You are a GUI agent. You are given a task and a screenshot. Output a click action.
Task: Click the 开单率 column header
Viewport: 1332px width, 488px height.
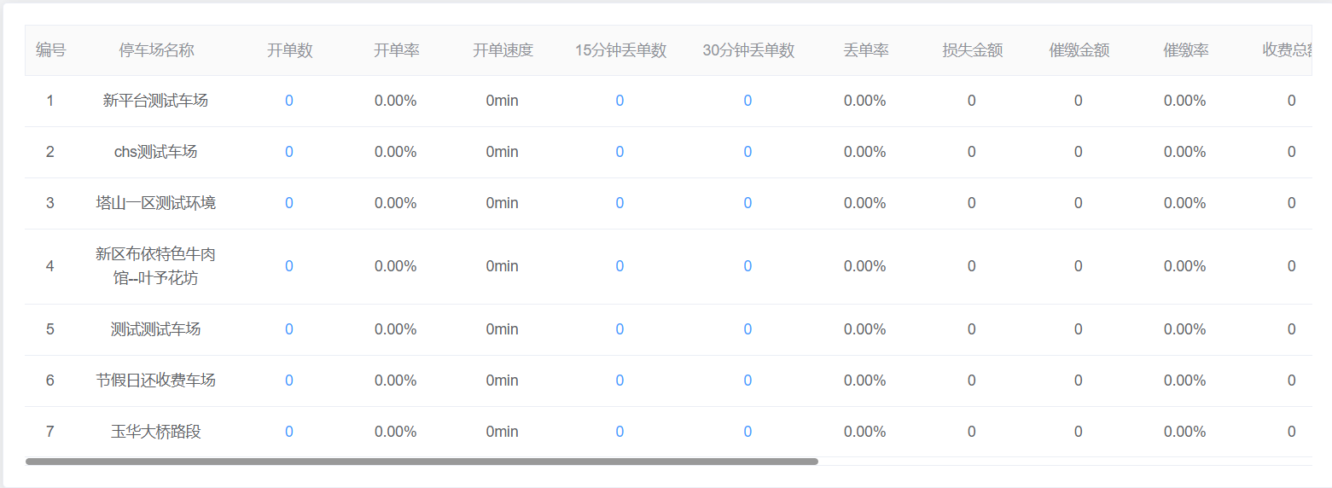coord(396,50)
